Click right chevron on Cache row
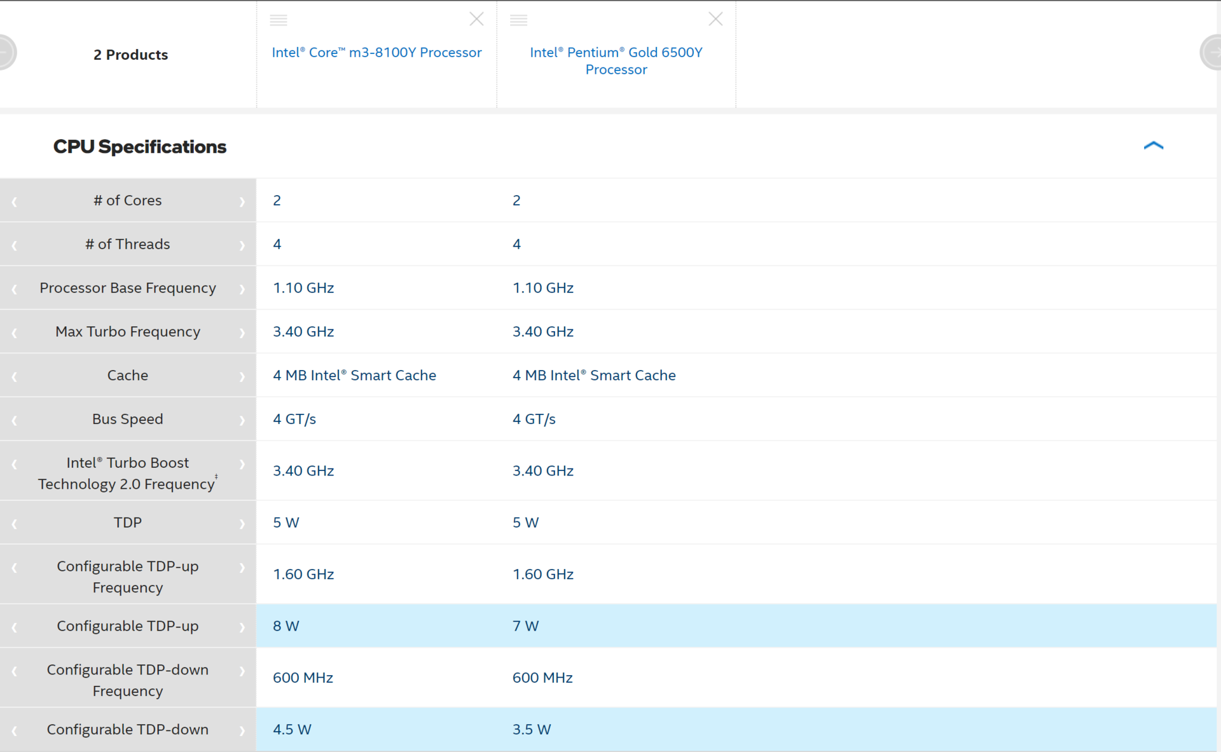This screenshot has width=1221, height=752. [x=242, y=377]
